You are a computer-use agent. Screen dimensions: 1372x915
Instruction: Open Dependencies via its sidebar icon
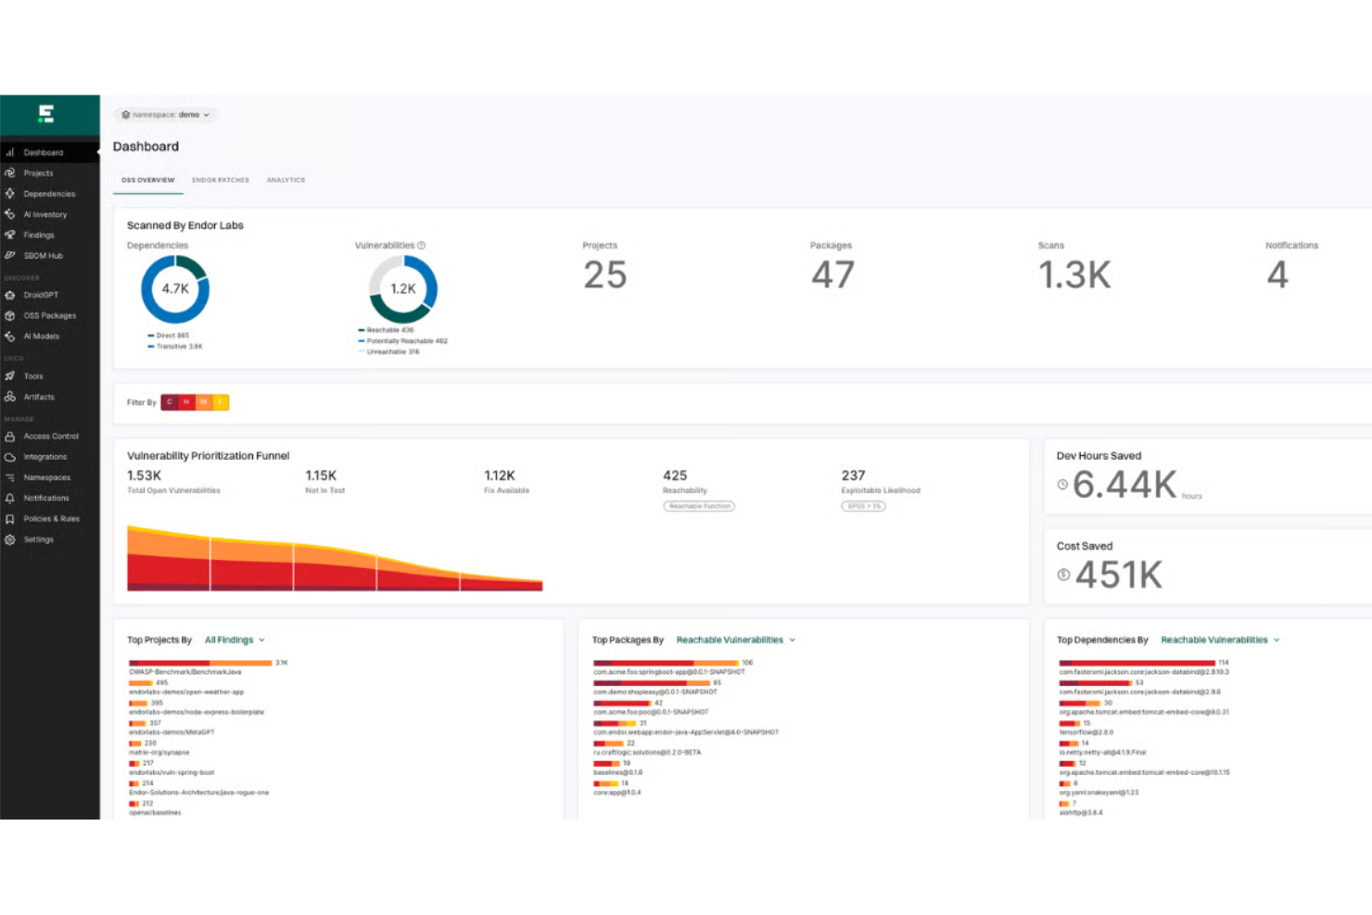point(10,194)
